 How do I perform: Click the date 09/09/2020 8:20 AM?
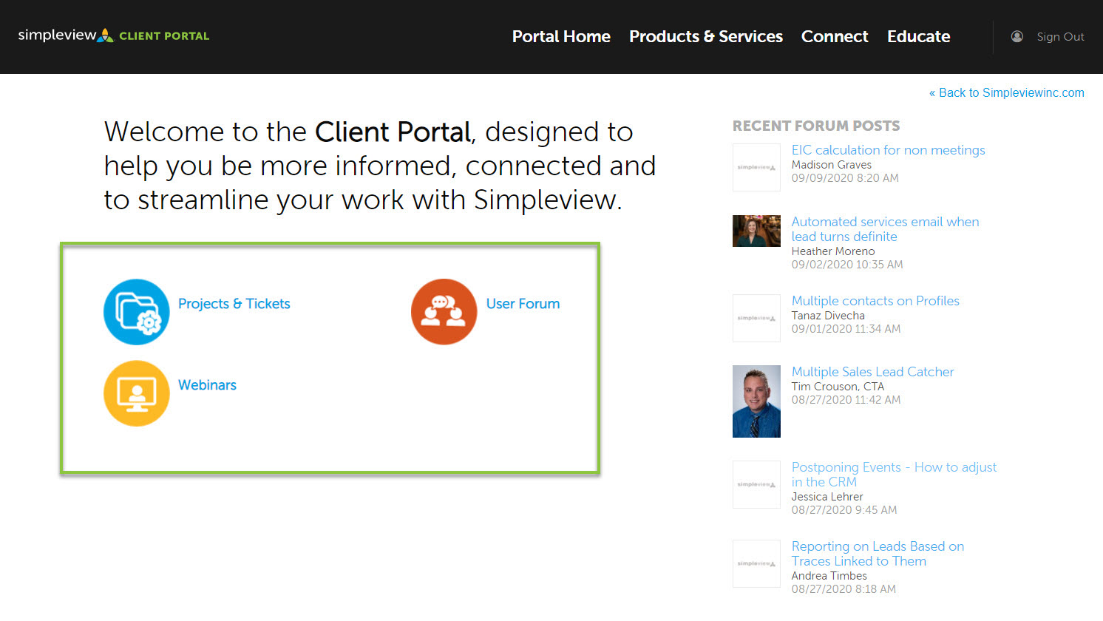click(845, 178)
